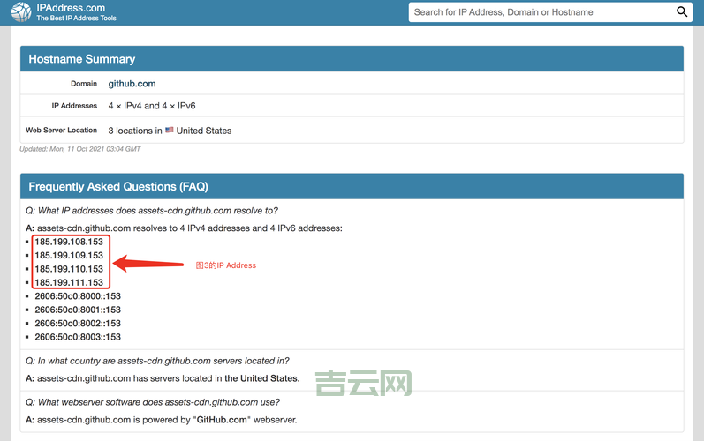Click the 2606:50c0:8001::153 IPv6 address

(x=78, y=310)
